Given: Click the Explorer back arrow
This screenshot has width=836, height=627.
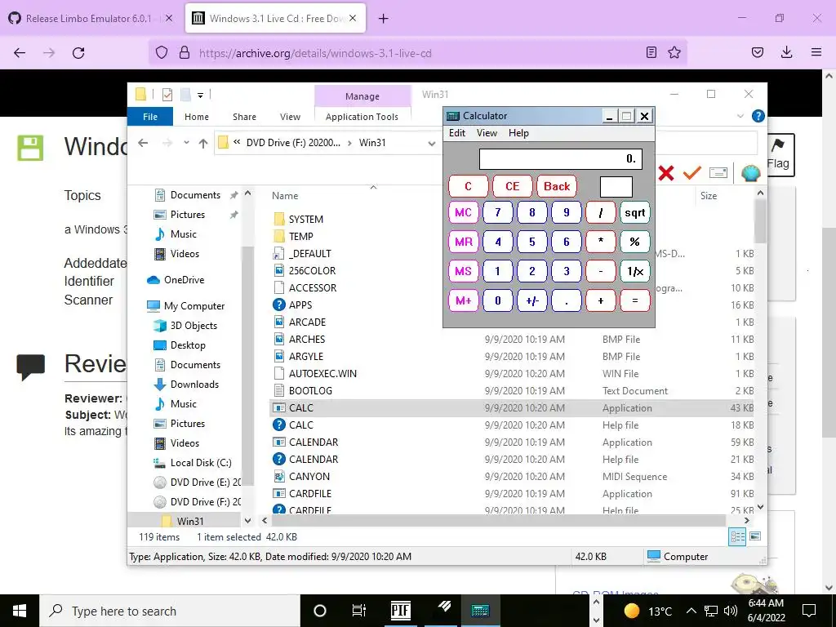Looking at the screenshot, I should point(143,143).
